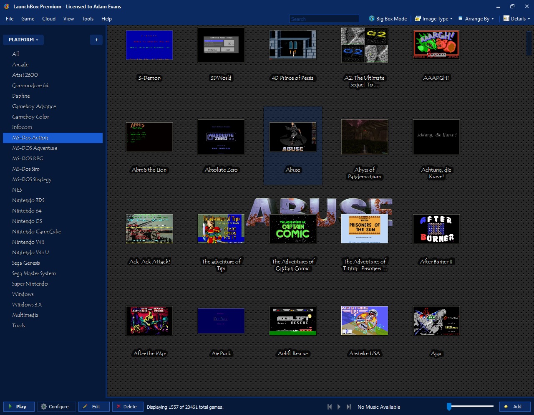Viewport: 534px width, 415px height.
Task: Select the Airstrike USA thumbnail
Action: click(365, 321)
